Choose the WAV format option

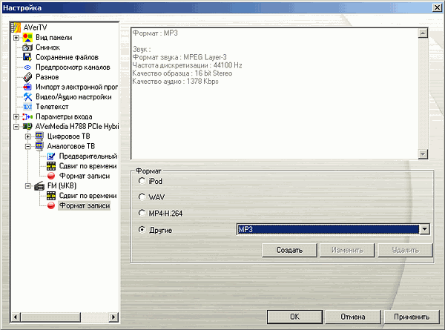[x=142, y=197]
